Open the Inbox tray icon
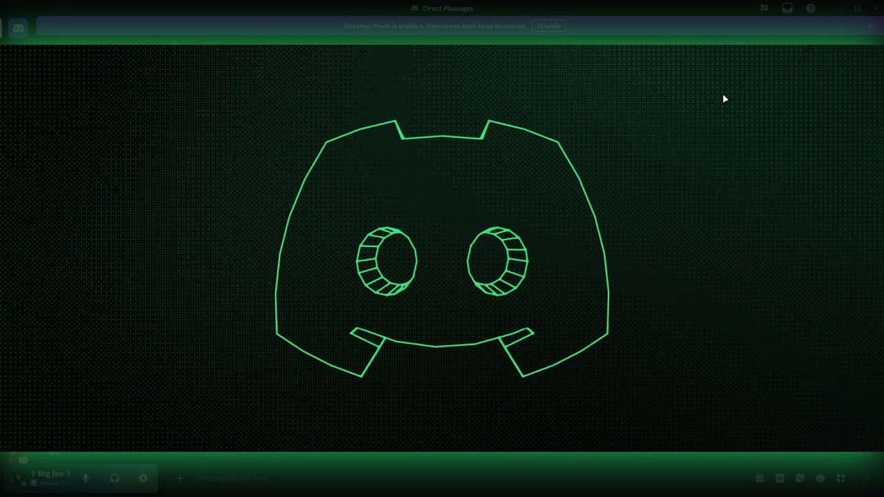Viewport: 884px width, 497px height. pos(787,8)
